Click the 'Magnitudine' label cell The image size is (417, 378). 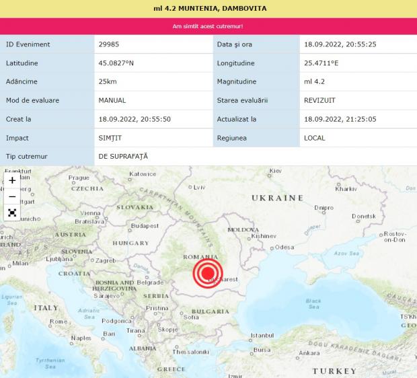pos(256,81)
